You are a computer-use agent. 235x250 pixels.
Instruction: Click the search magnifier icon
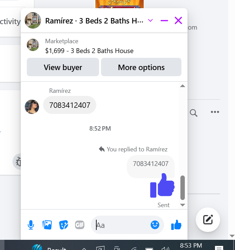194,113
